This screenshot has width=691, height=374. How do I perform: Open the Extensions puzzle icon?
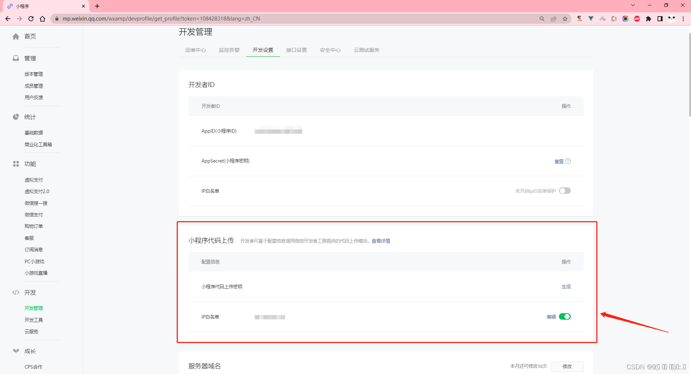[649, 19]
